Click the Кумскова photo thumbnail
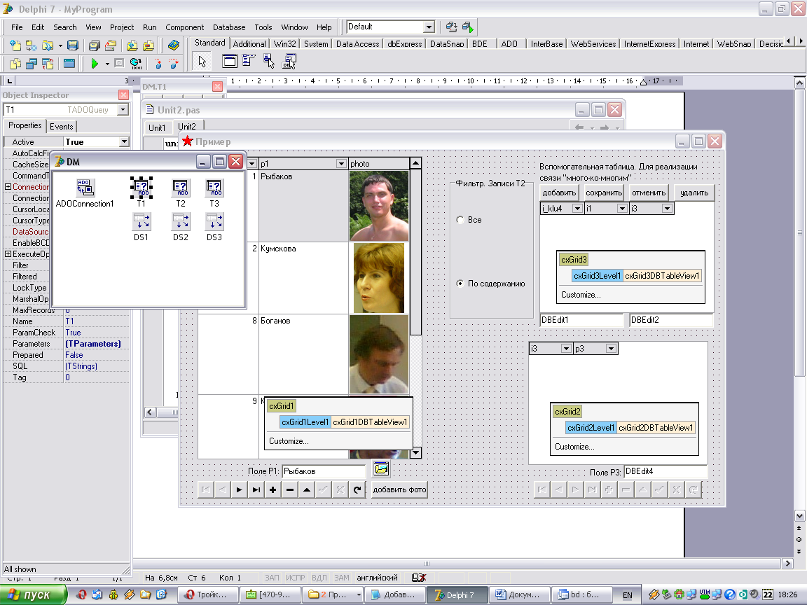The height and width of the screenshot is (605, 807). (379, 278)
